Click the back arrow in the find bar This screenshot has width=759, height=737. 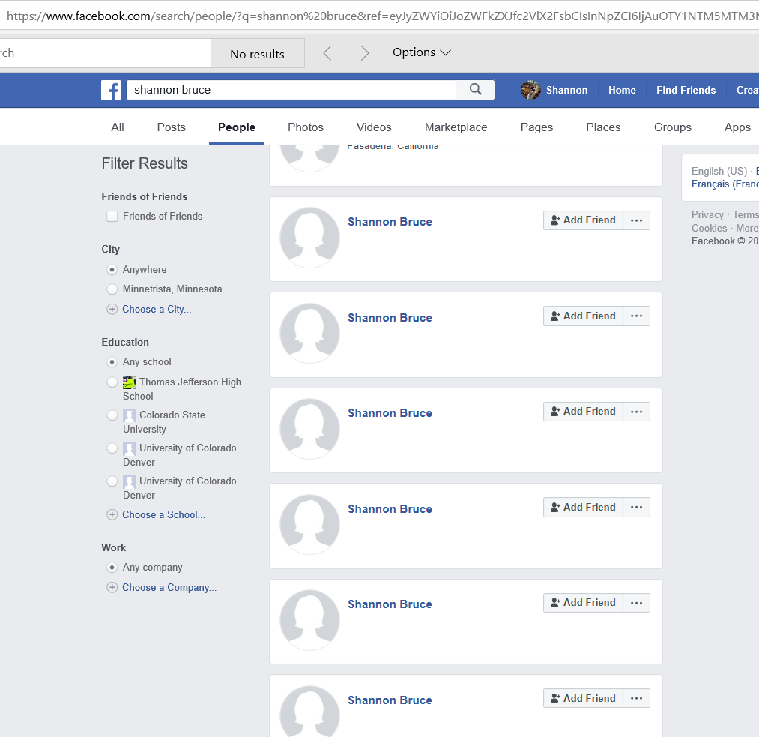pos(328,52)
